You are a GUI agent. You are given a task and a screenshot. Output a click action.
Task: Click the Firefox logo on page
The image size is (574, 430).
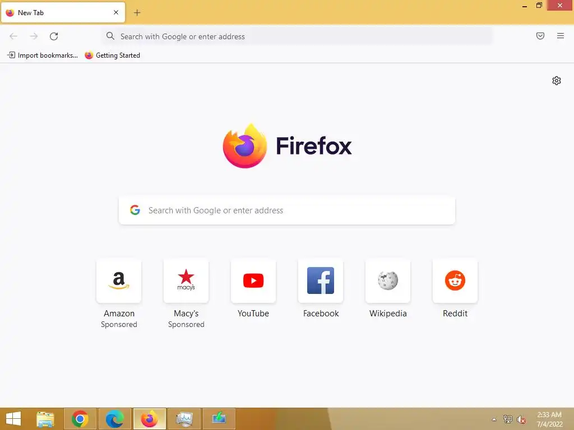click(288, 146)
